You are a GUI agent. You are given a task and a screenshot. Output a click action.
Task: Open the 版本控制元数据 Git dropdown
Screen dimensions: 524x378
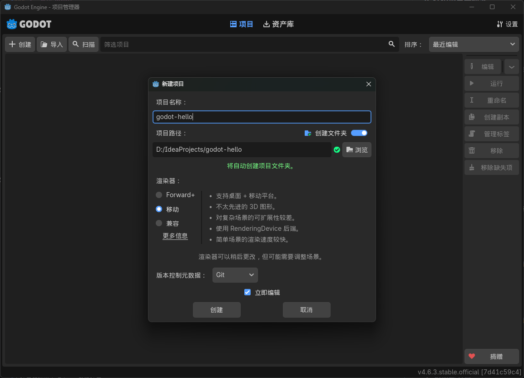point(235,275)
